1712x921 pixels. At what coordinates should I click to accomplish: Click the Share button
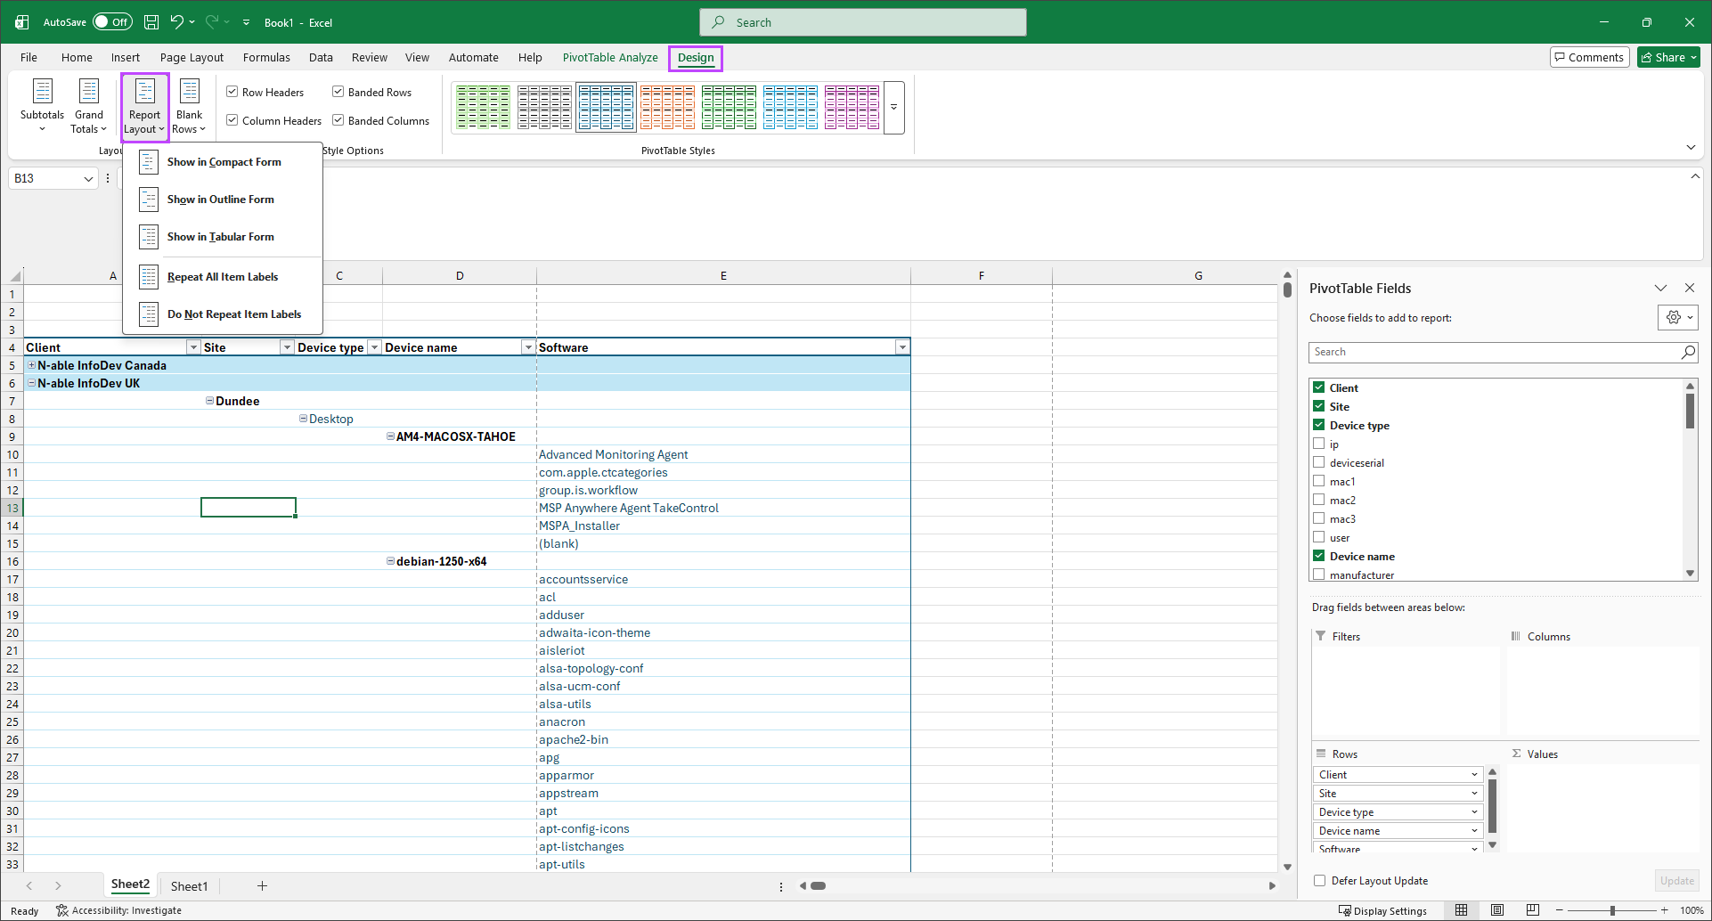[x=1668, y=57]
